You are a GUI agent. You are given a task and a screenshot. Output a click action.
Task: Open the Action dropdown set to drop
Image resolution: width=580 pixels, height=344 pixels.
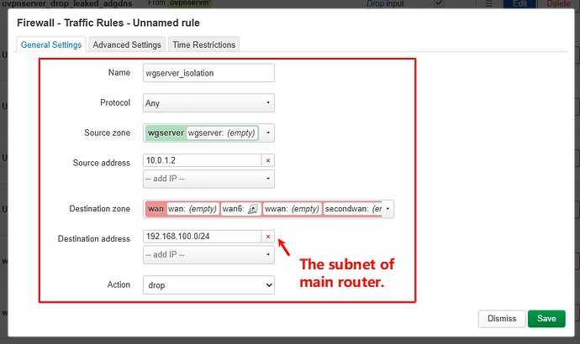209,285
